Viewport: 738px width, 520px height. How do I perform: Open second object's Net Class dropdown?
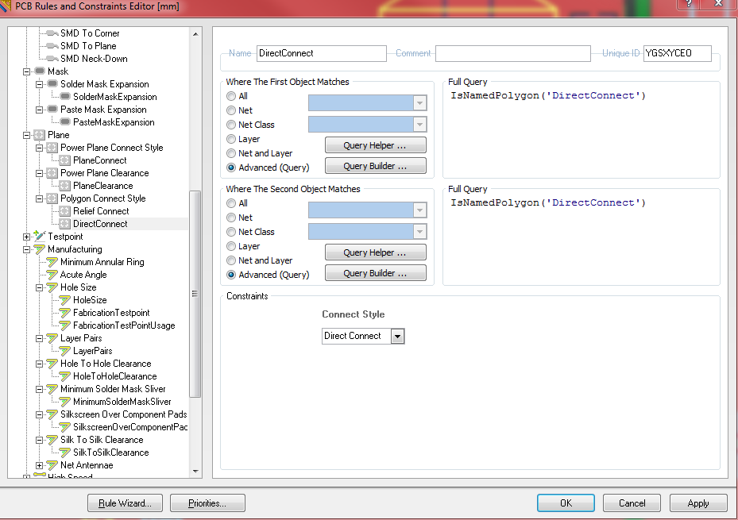pyautogui.click(x=419, y=232)
